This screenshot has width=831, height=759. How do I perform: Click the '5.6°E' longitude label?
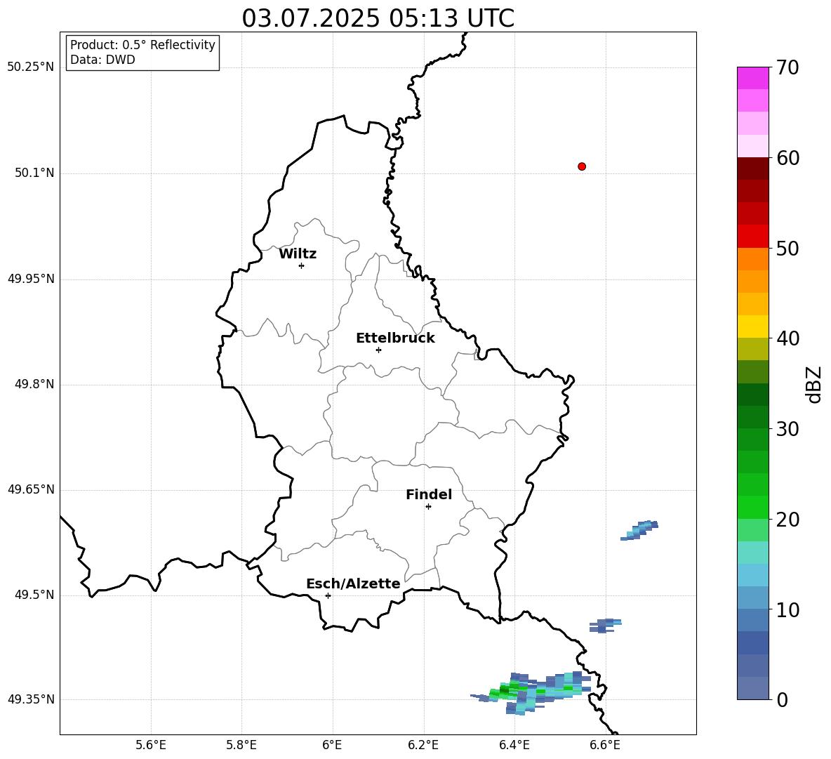(x=151, y=745)
